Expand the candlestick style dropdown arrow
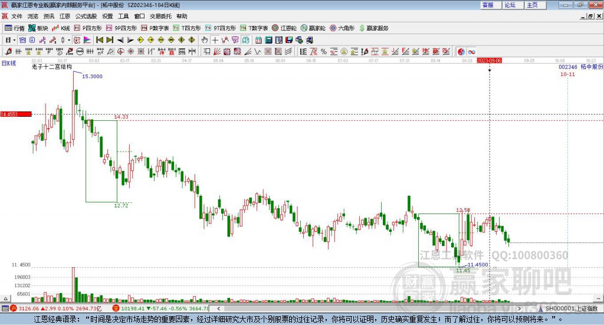This screenshot has width=604, height=325. click(69, 40)
